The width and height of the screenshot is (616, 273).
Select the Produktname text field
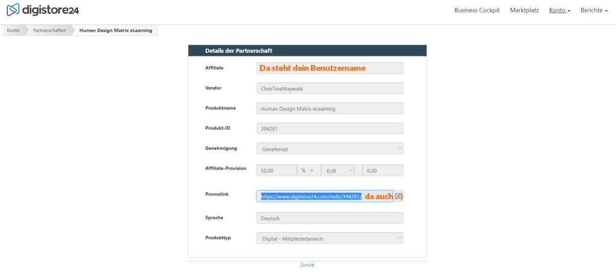click(x=330, y=109)
